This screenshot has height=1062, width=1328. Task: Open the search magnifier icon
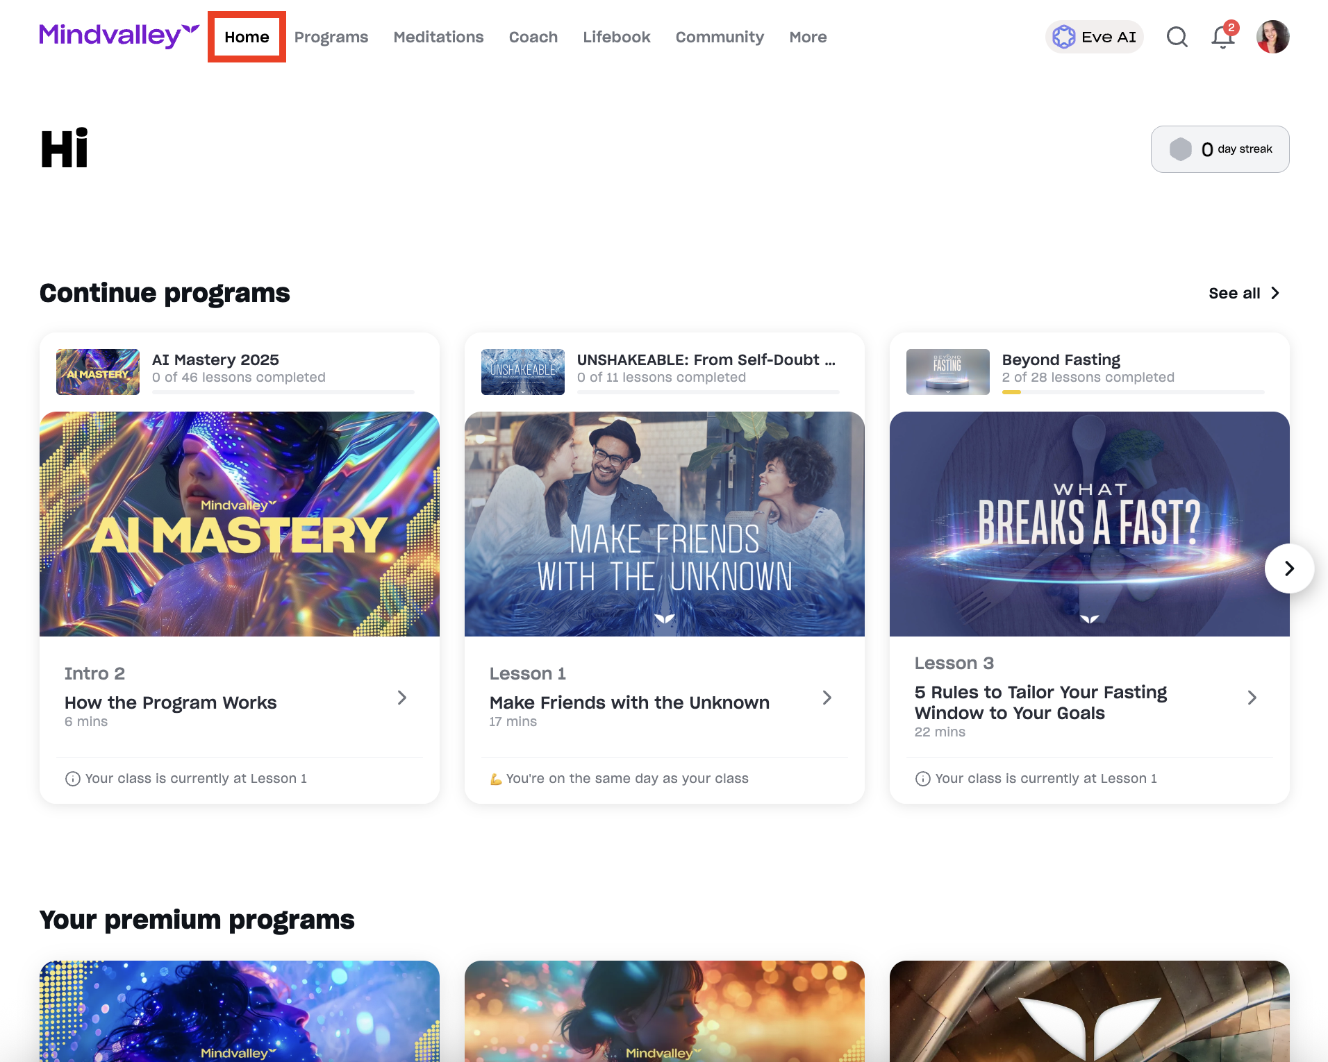[x=1177, y=37]
